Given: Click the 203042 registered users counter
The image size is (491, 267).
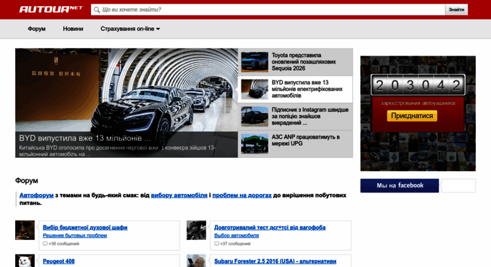Looking at the screenshot, I should click(418, 85).
